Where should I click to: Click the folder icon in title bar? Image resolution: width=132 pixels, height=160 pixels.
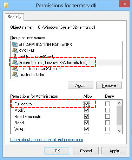click(6, 5)
